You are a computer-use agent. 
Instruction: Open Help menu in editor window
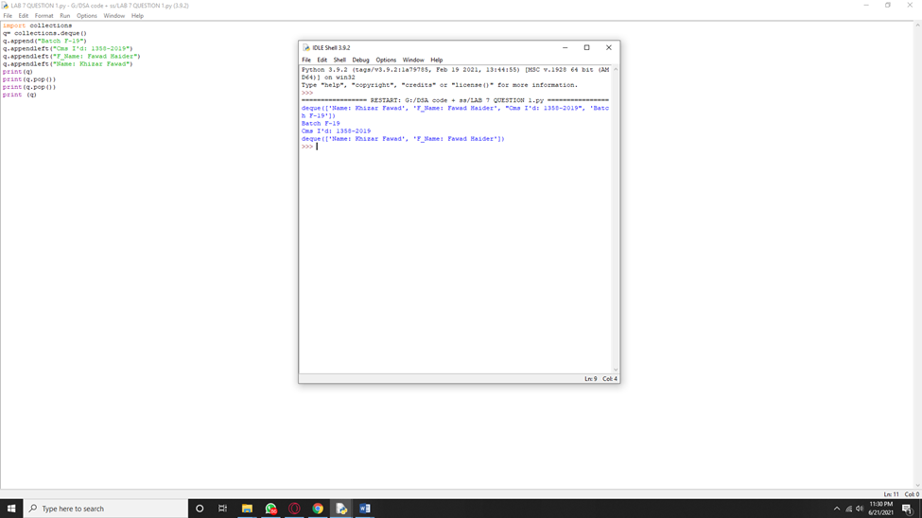pos(137,16)
